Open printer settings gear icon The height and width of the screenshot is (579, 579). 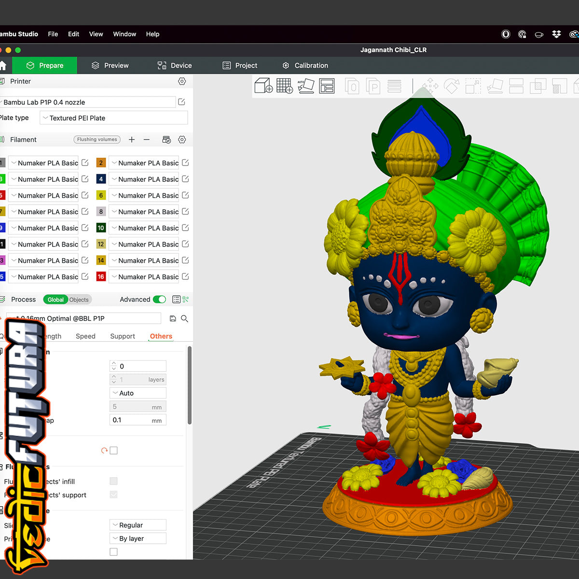tap(182, 82)
